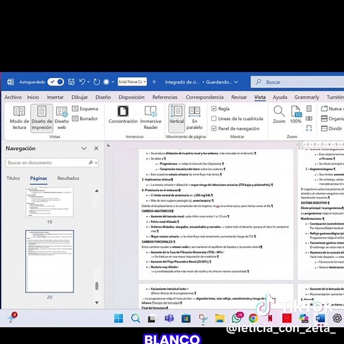Open the customize quick access toolbar arrow
This screenshot has width=344, height=344.
[x=154, y=82]
